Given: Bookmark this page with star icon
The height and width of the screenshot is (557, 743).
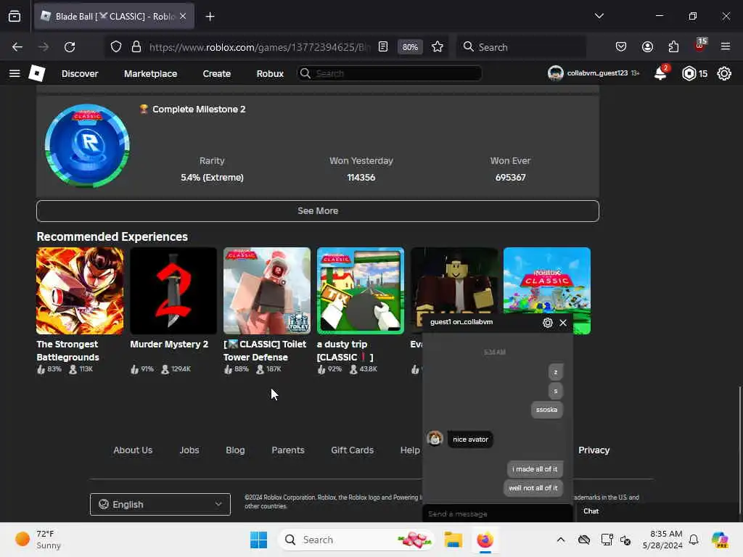Looking at the screenshot, I should 438,47.
